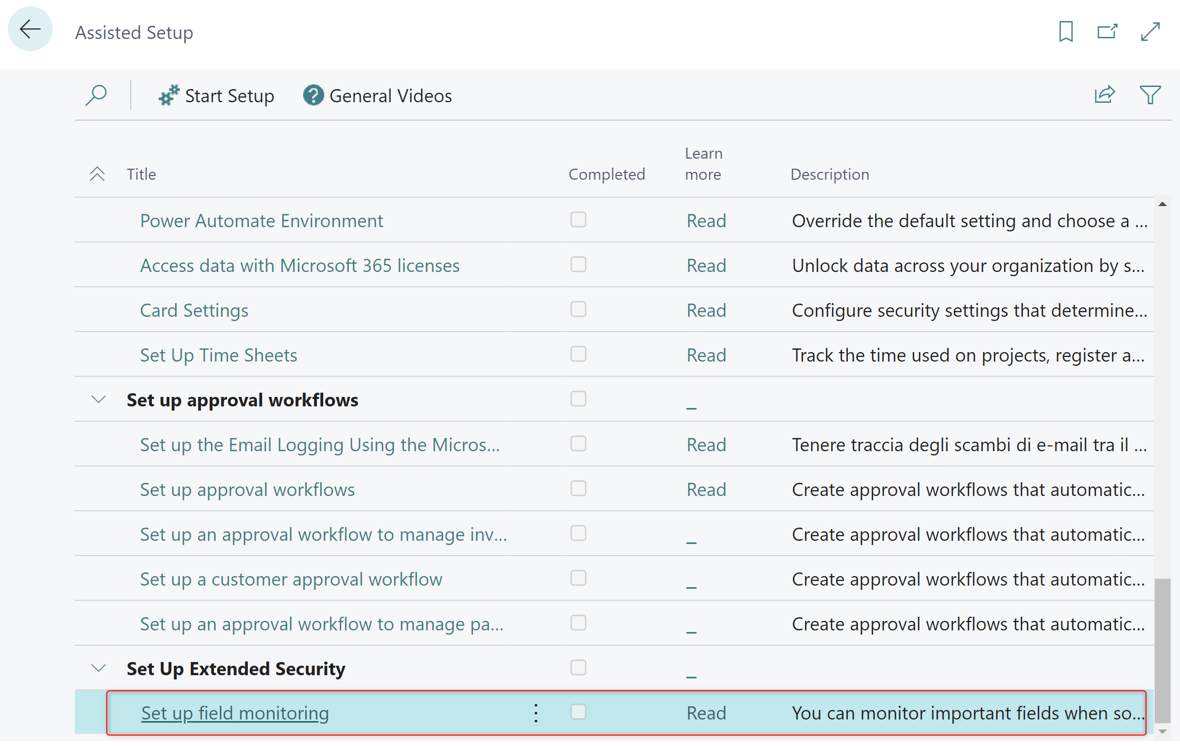Click Read link for Card Settings
The width and height of the screenshot is (1180, 749).
706,310
